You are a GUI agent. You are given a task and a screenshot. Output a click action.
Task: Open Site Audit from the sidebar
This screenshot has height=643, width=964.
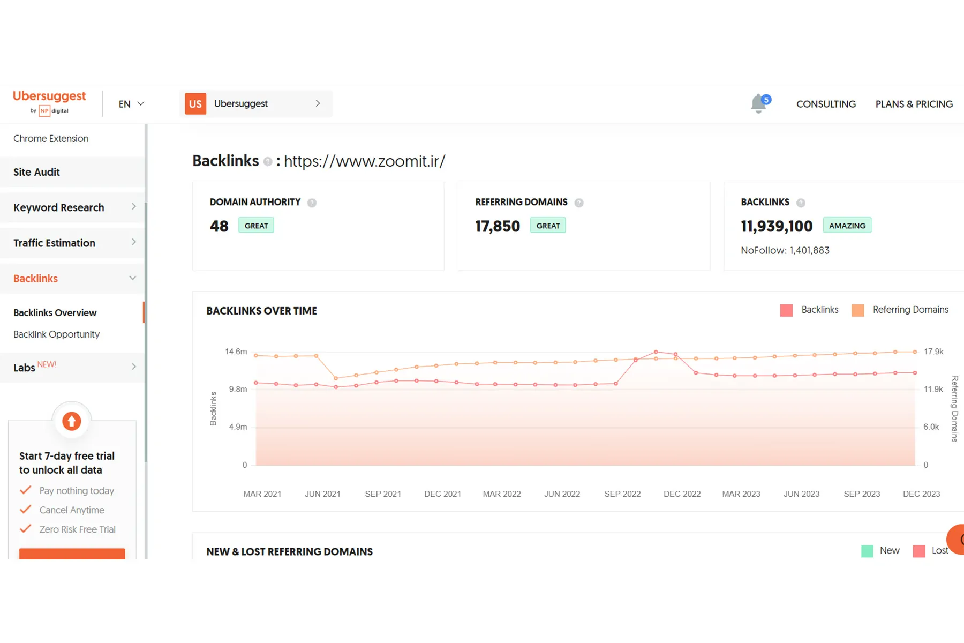[36, 172]
